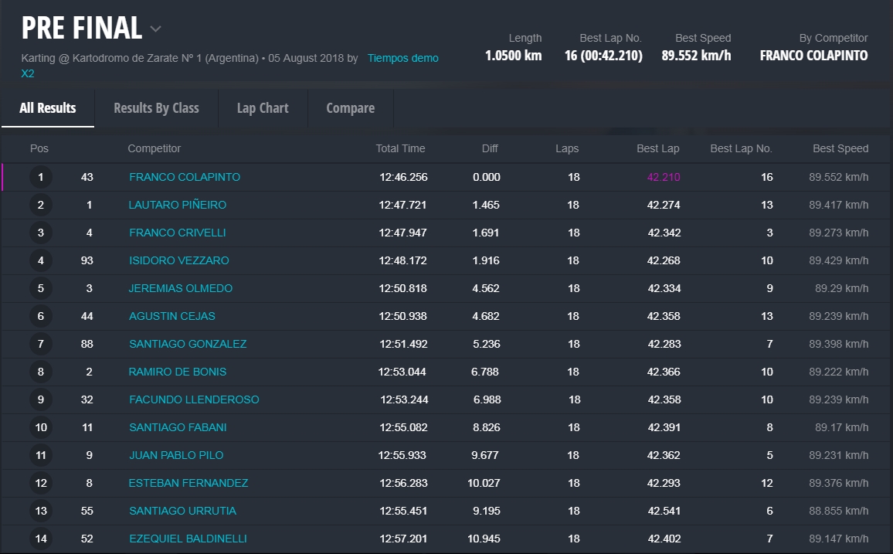893x554 pixels.
Task: Click the position 9 circle badge
Action: 41,399
